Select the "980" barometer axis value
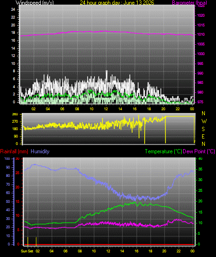This screenshot has width=216, height=257. [x=200, y=92]
